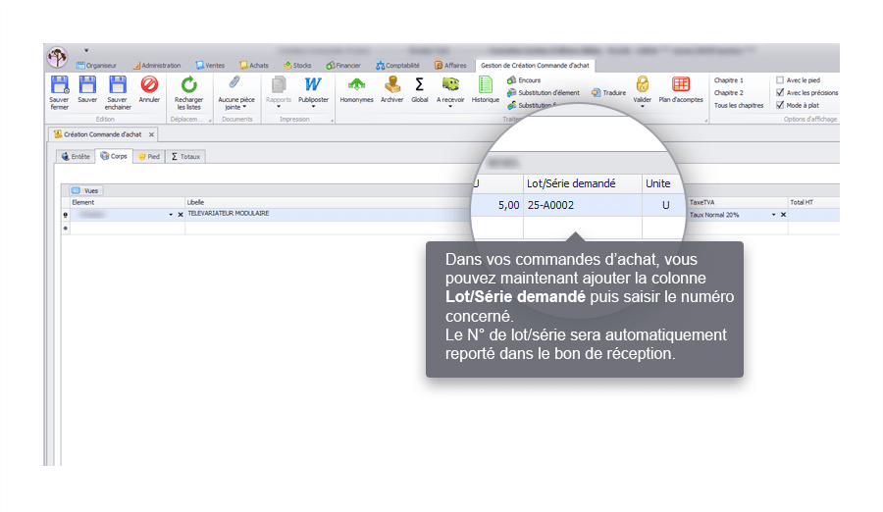This screenshot has width=883, height=512.
Task: Open Plan d'acomptes
Action: coord(680,85)
